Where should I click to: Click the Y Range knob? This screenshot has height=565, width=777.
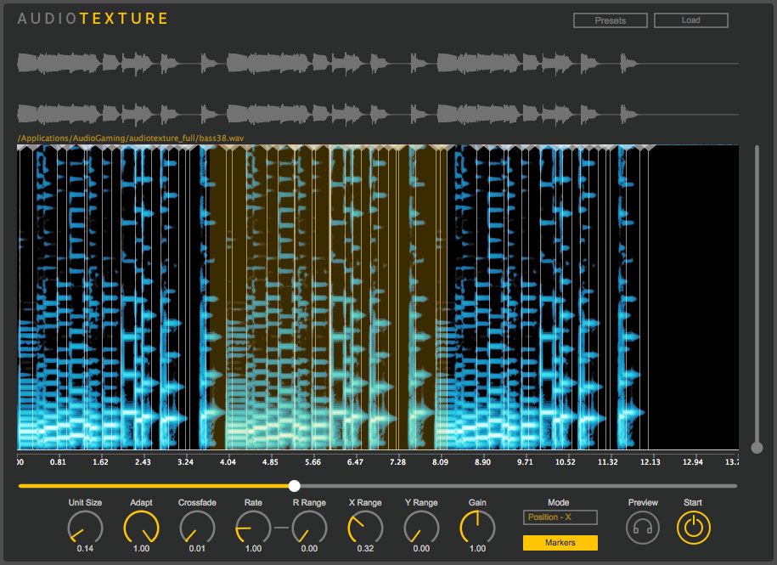pos(421,528)
